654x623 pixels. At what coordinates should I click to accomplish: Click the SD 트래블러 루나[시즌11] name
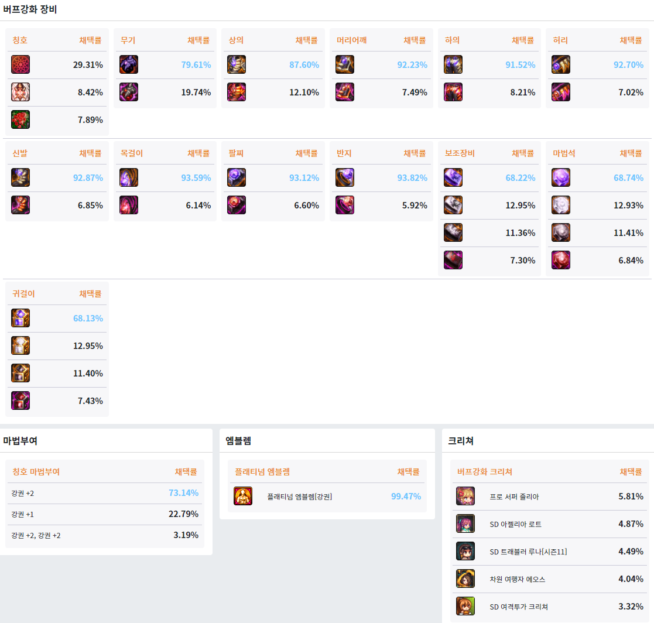tap(528, 552)
